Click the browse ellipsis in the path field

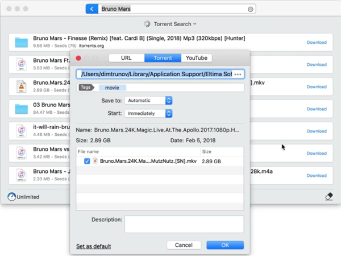(x=238, y=74)
